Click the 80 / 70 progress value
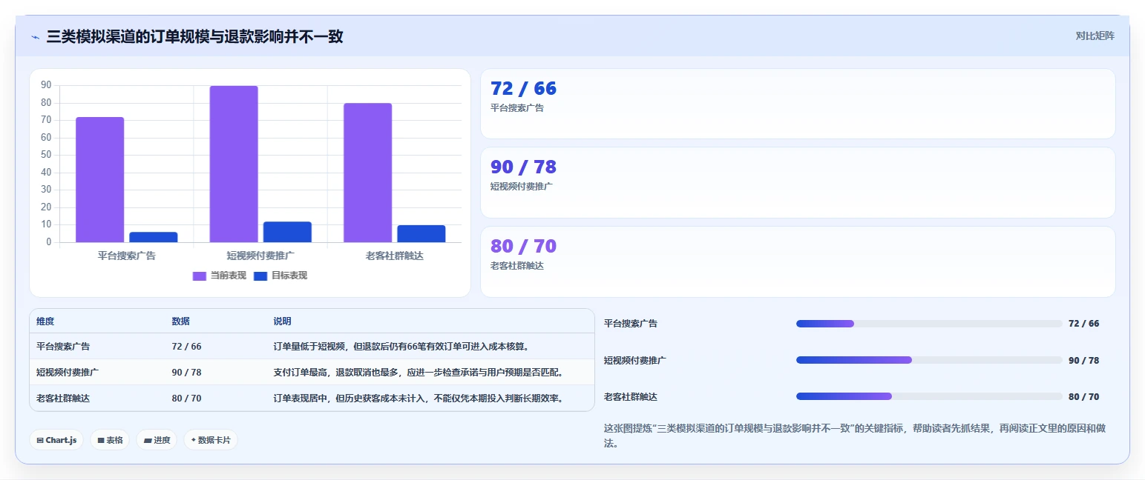 click(1083, 396)
